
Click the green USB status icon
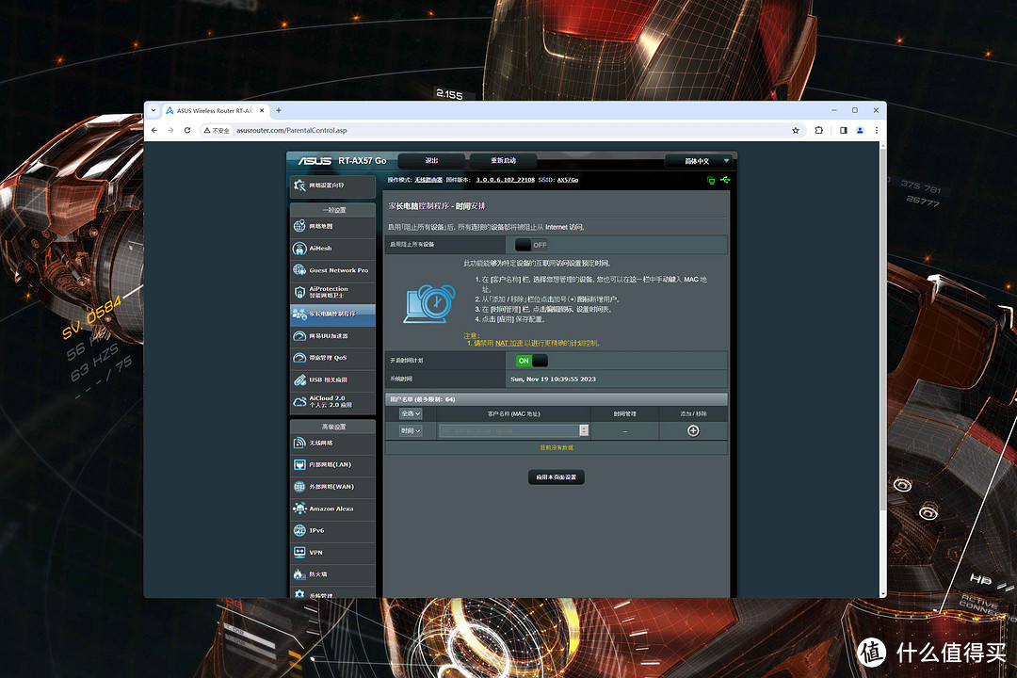725,180
